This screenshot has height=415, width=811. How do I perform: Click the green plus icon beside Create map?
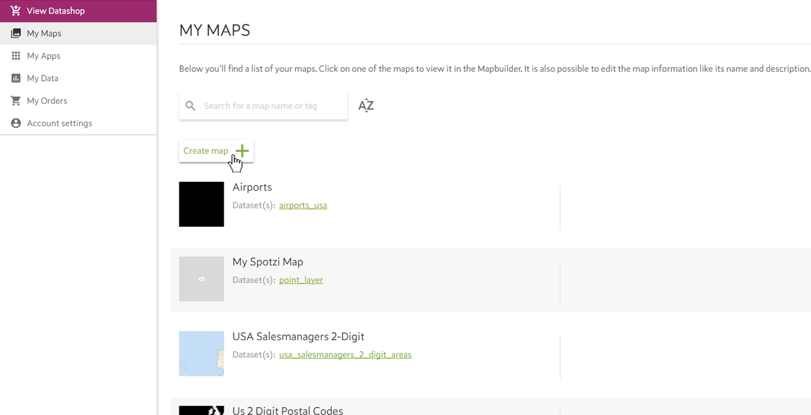(x=242, y=151)
